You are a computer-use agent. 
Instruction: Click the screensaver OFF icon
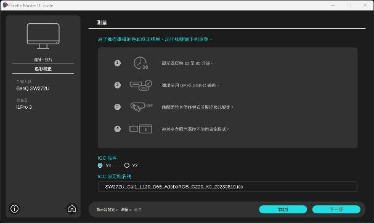point(141,107)
